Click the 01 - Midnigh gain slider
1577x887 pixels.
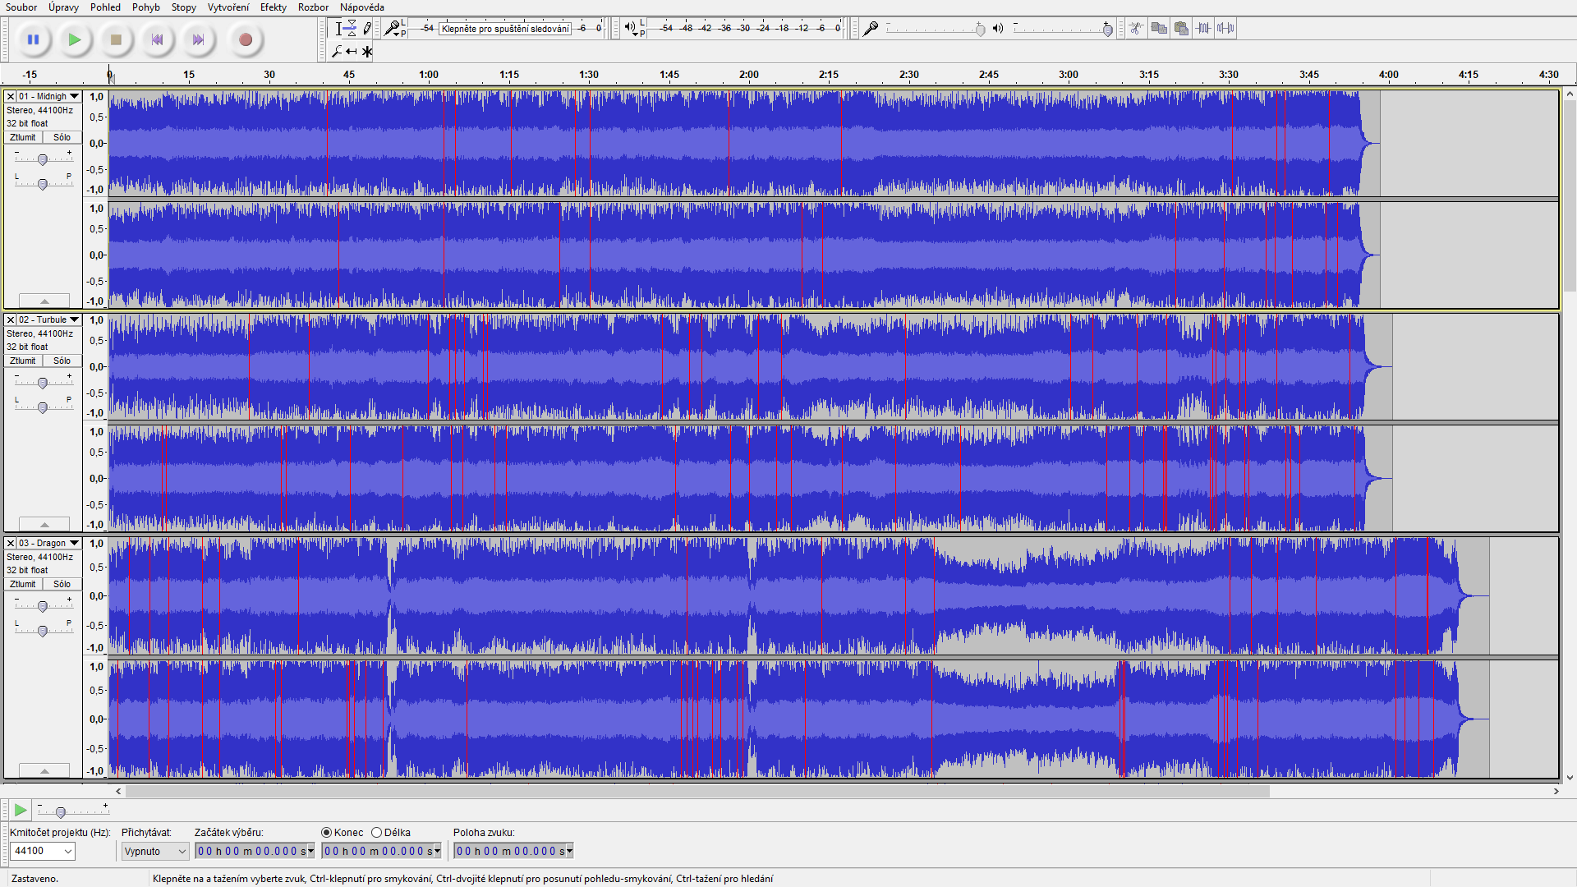coord(43,159)
